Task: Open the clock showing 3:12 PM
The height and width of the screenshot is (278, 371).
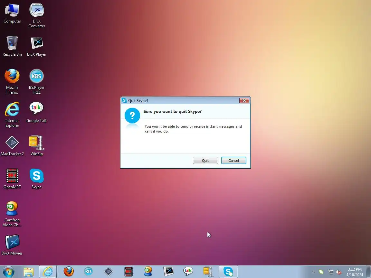Action: point(355,272)
